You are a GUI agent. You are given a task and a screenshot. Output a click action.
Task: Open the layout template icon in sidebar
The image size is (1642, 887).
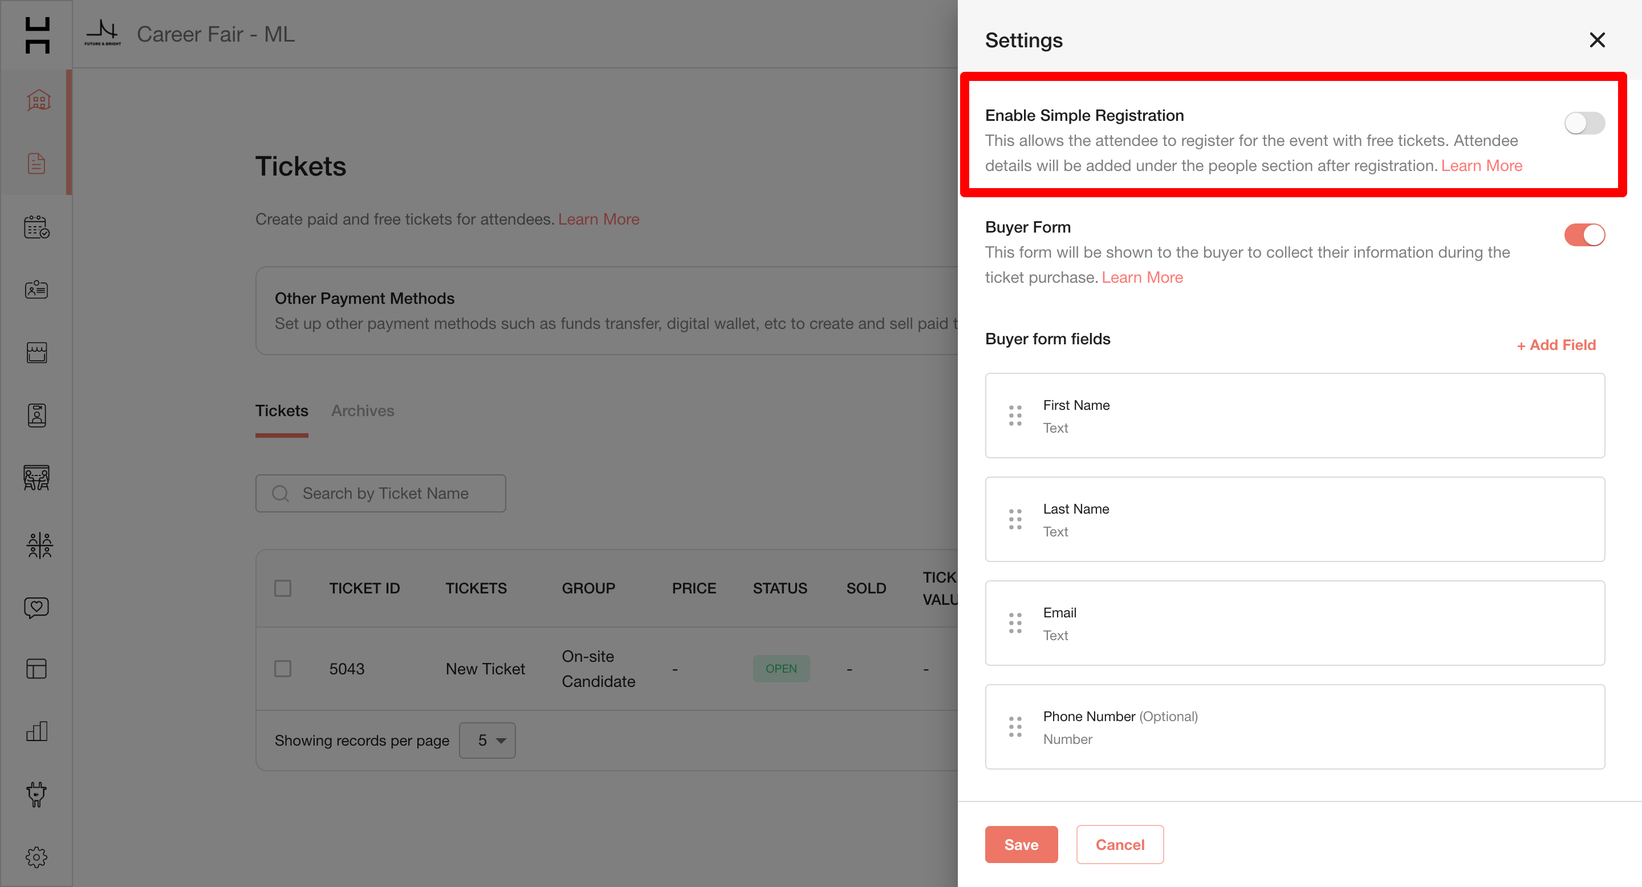tap(36, 669)
